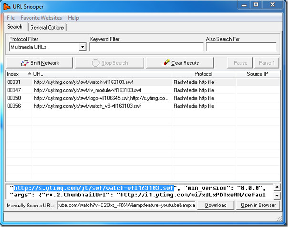Focus the Also Search For field
The image size is (288, 227).
241,47
